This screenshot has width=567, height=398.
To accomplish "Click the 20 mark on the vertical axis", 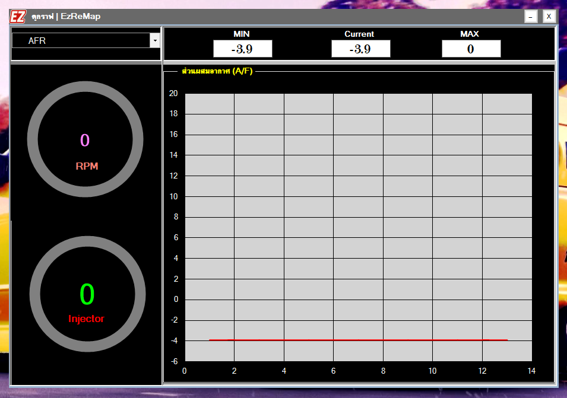I will tap(173, 93).
